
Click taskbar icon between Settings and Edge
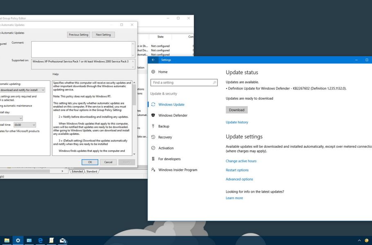click(29, 241)
